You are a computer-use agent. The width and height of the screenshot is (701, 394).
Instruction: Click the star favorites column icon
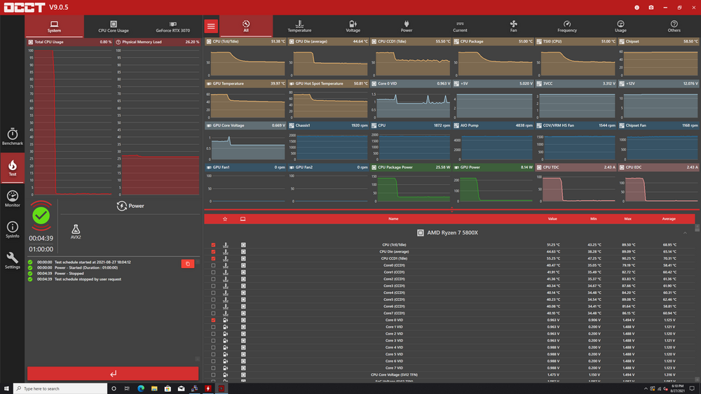coord(225,219)
